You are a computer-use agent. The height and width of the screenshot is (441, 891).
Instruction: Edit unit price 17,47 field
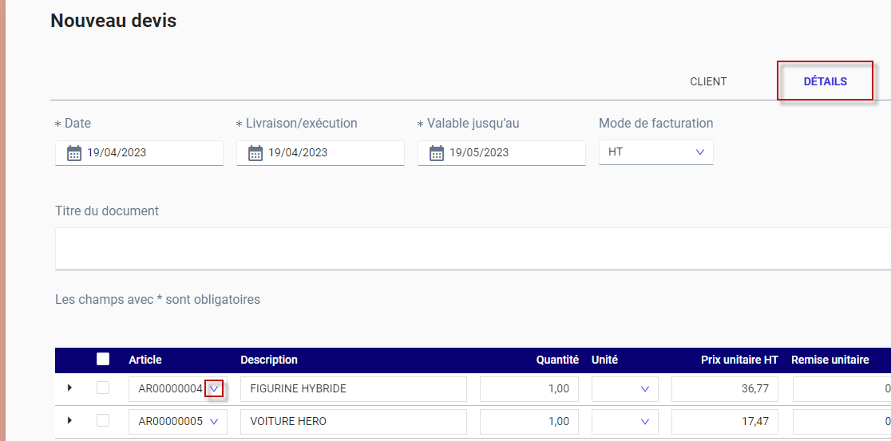click(724, 422)
